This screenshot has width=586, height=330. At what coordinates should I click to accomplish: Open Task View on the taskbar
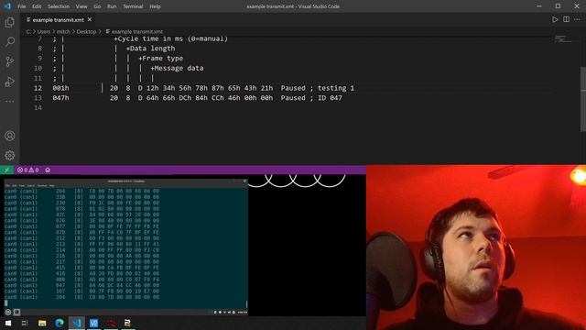(x=25, y=323)
